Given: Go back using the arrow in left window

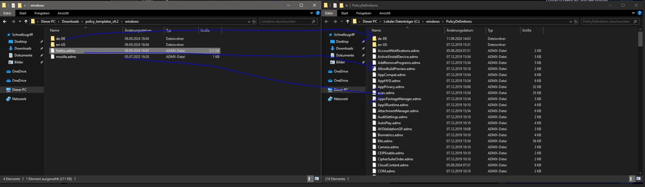Looking at the screenshot, I should (5, 21).
